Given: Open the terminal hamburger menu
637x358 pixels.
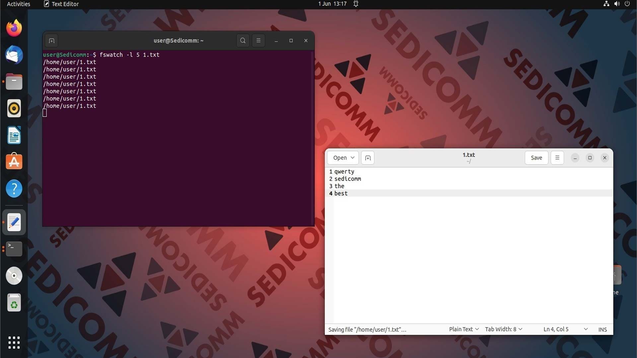Looking at the screenshot, I should pyautogui.click(x=258, y=40).
